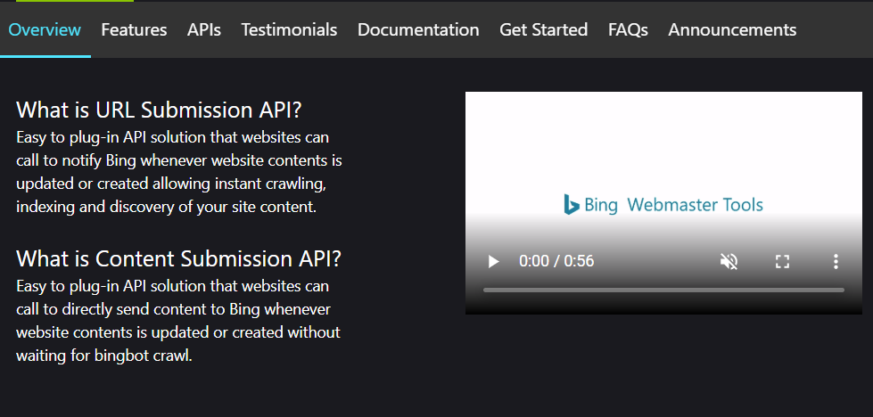Select the Overview tab

tap(45, 29)
